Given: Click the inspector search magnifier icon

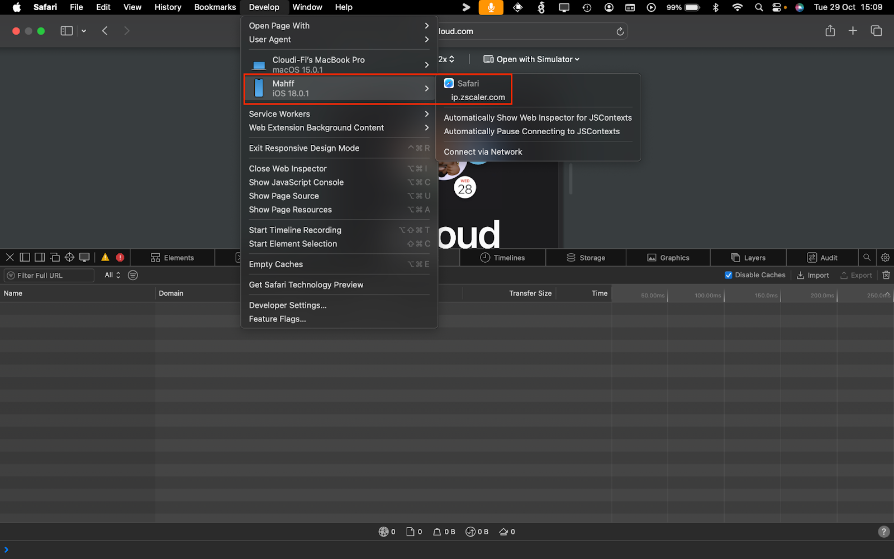Looking at the screenshot, I should [867, 258].
